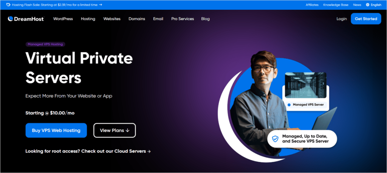Click Buy VPS Web Hosting button

click(56, 130)
